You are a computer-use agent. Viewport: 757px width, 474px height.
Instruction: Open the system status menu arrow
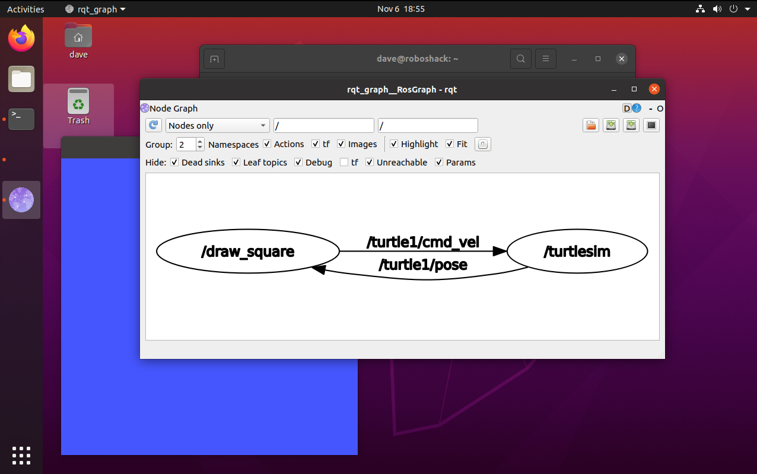pos(746,9)
